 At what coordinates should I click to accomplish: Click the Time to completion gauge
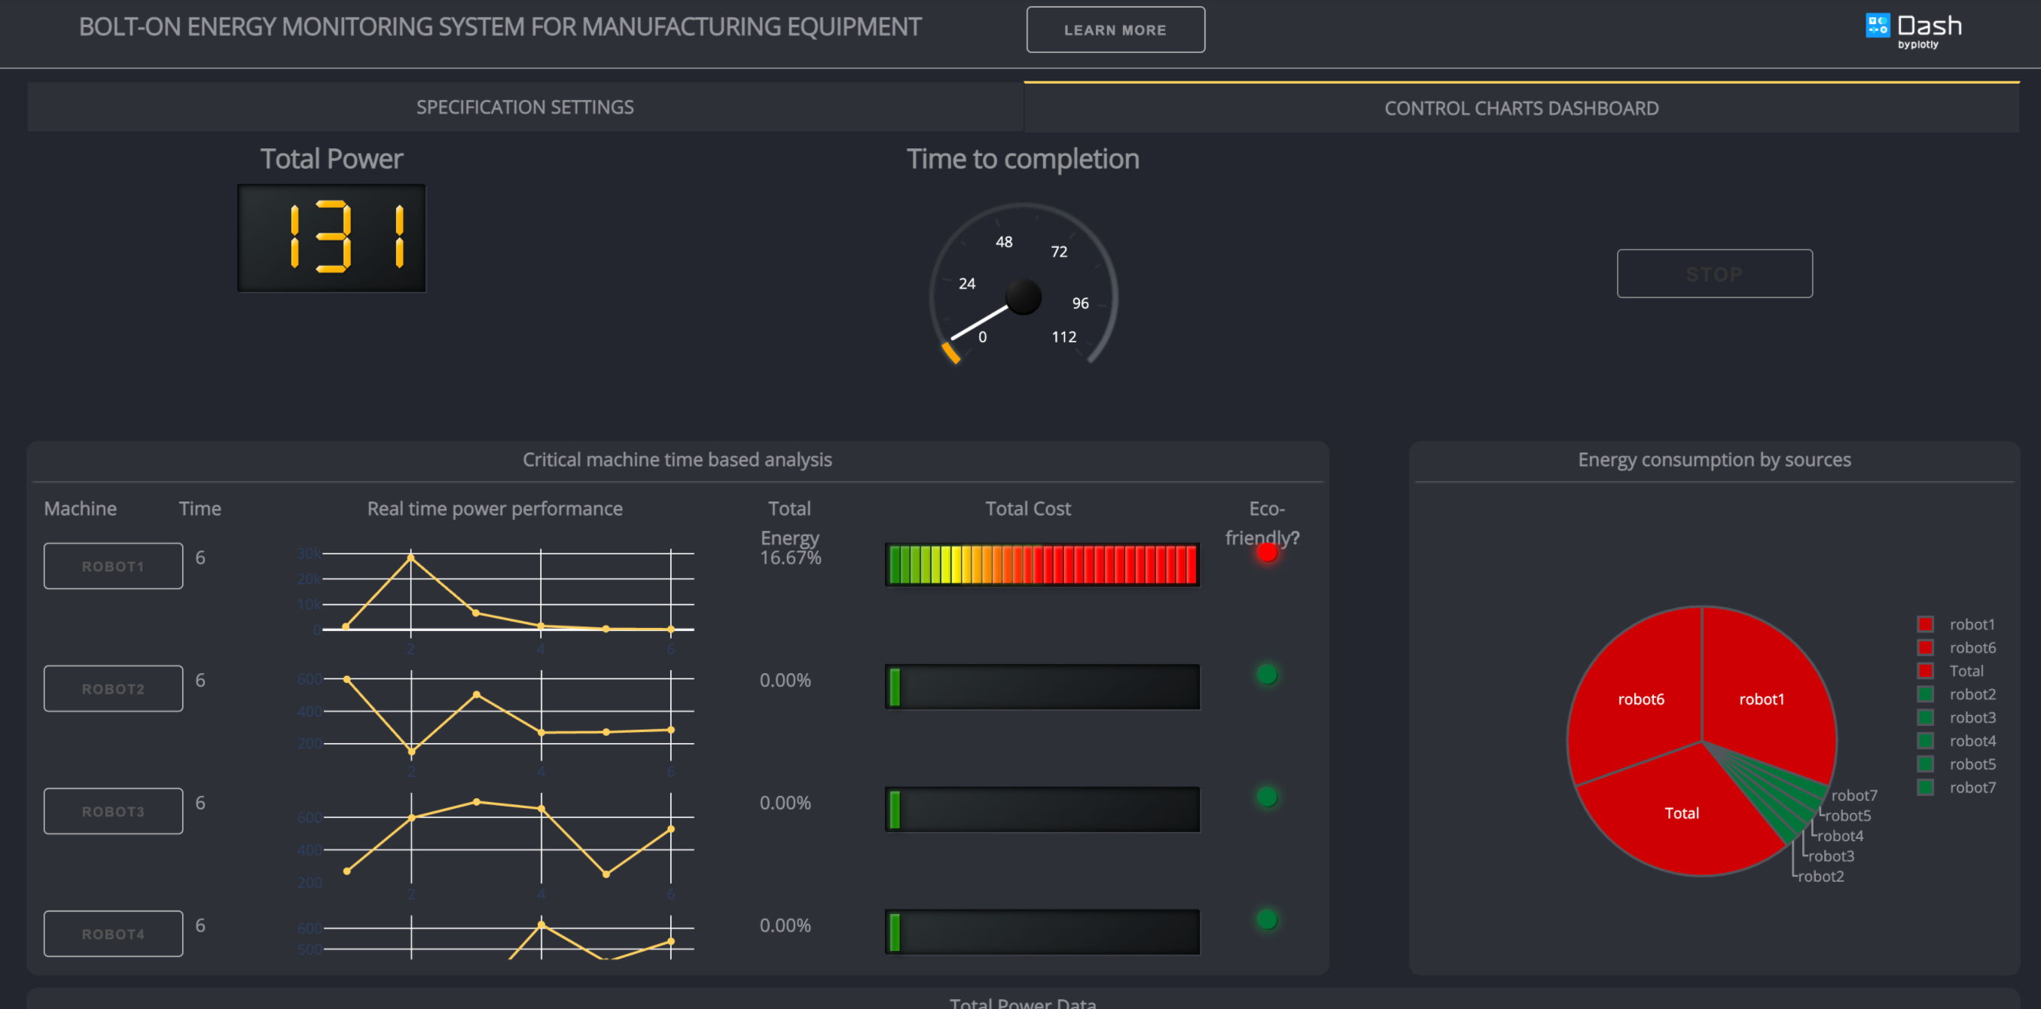click(1023, 285)
